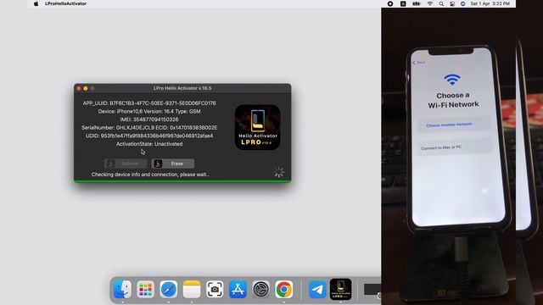Launch Safari from the Dock
The width and height of the screenshot is (543, 305).
click(169, 289)
